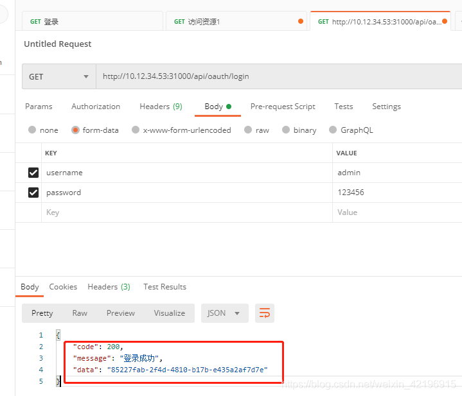Open the response Cookies tab
The image size is (462, 396).
63,287
